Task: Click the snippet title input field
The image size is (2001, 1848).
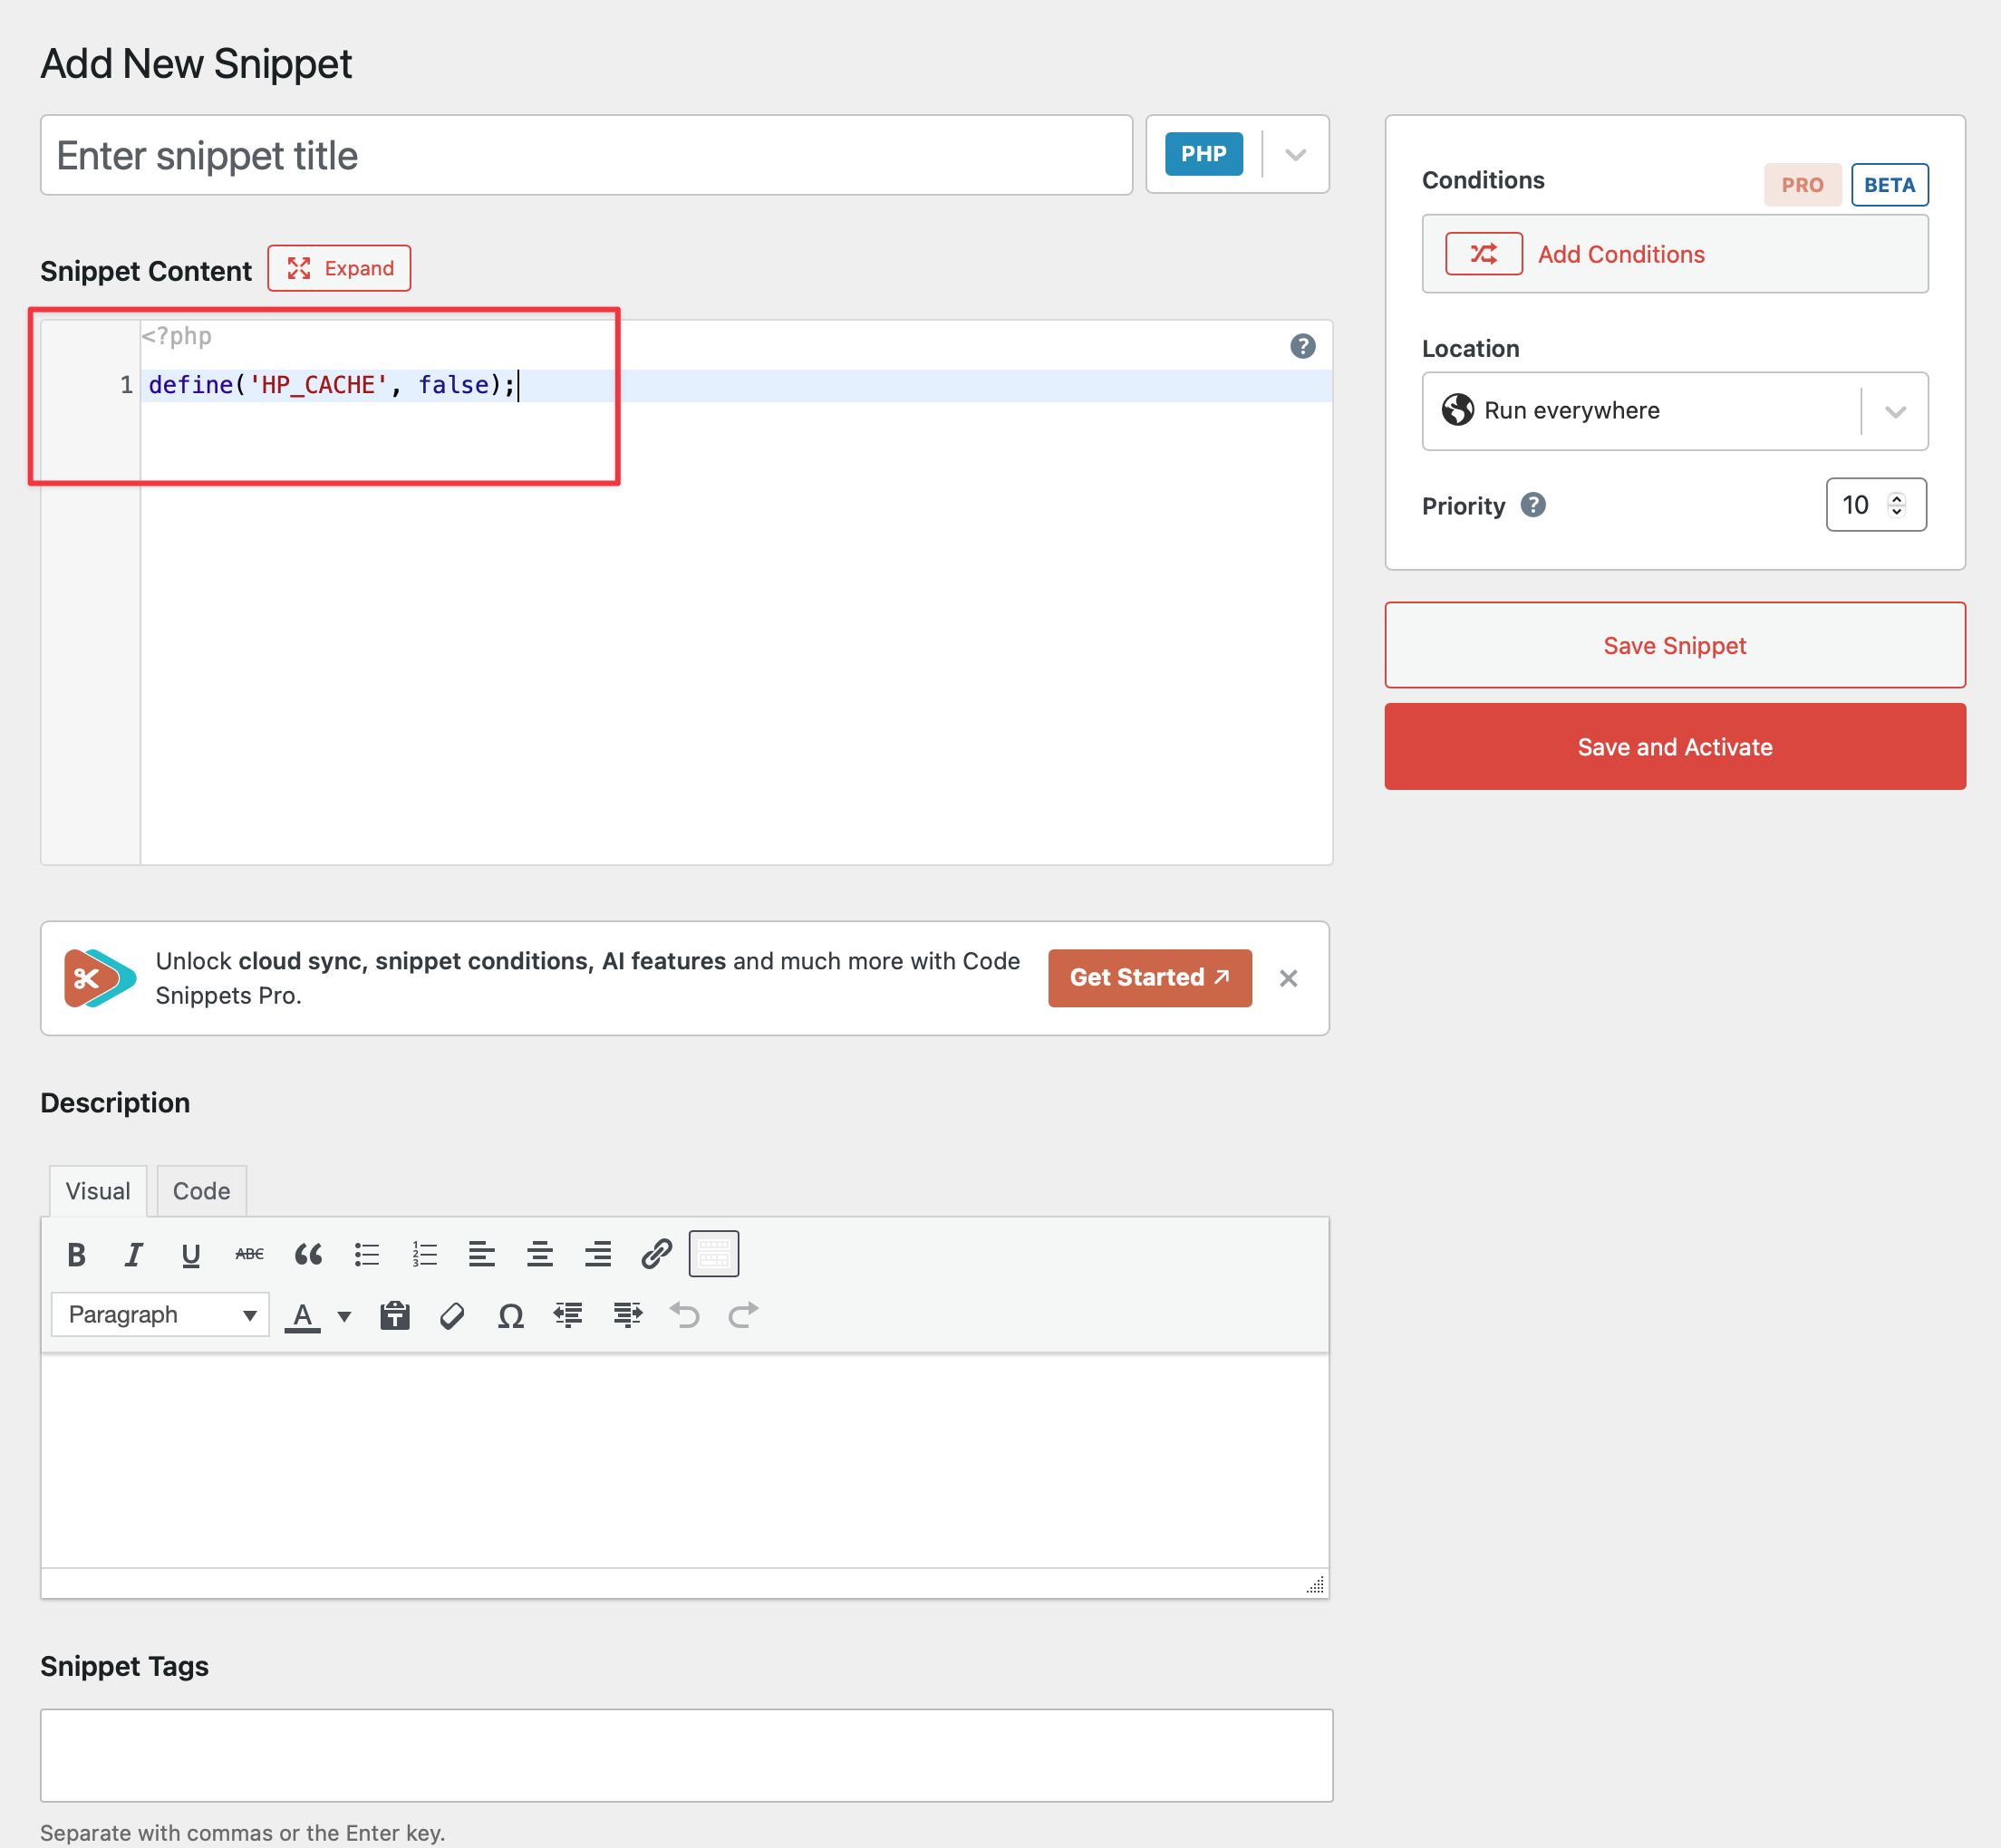Action: pyautogui.click(x=585, y=155)
